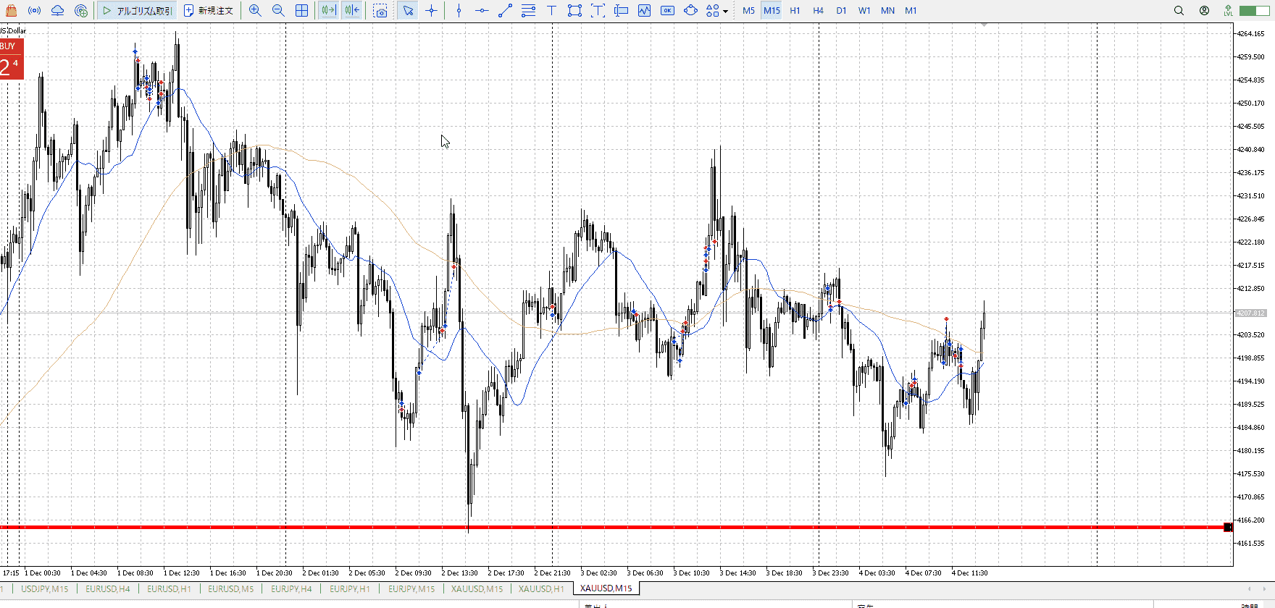Open the market bag icon
The width and height of the screenshot is (1275, 608).
(x=11, y=11)
